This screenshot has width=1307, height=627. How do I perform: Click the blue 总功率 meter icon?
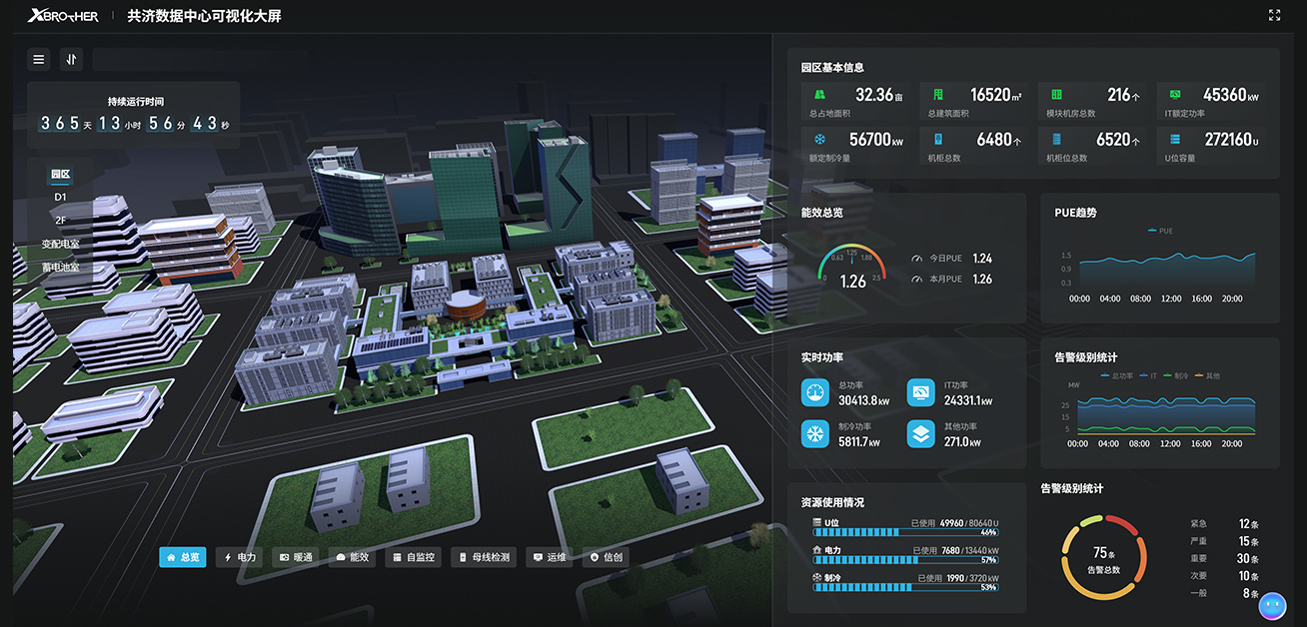(x=815, y=393)
